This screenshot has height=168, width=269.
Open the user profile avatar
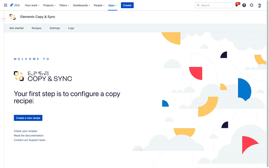coord(259,5)
